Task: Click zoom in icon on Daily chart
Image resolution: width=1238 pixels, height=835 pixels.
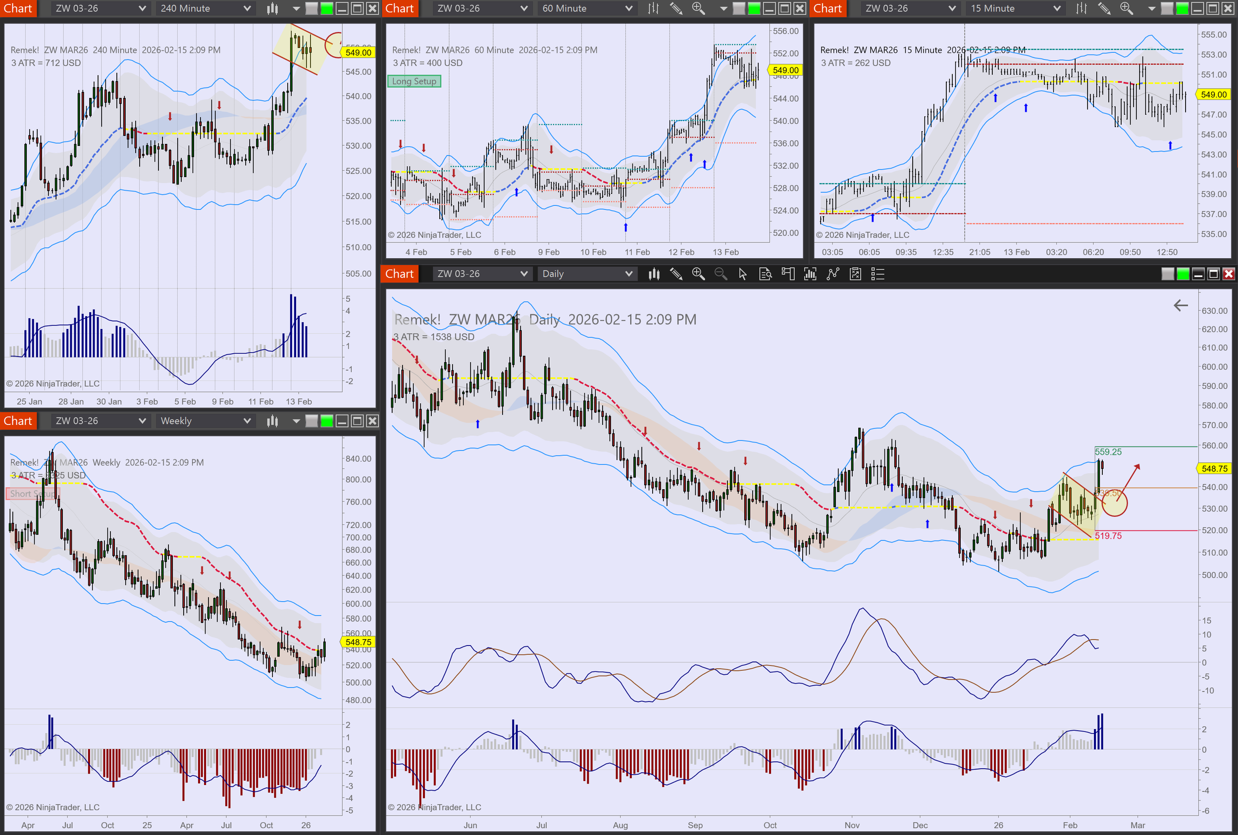Action: pos(698,274)
